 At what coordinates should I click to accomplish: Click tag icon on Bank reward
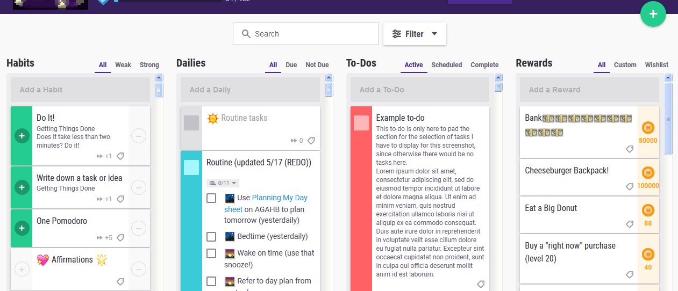630,149
